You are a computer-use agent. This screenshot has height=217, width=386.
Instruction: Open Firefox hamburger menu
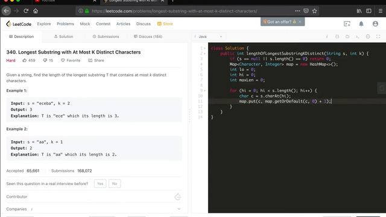click(381, 11)
